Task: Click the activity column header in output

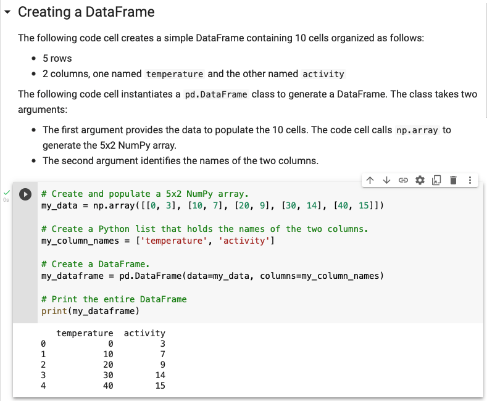Action: [x=144, y=333]
